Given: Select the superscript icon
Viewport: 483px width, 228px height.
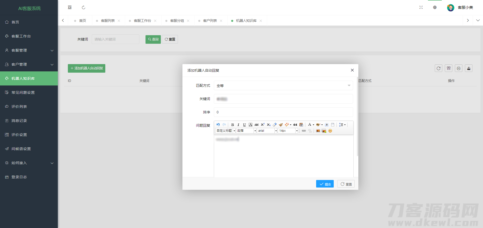Looking at the screenshot, I should pos(263,125).
